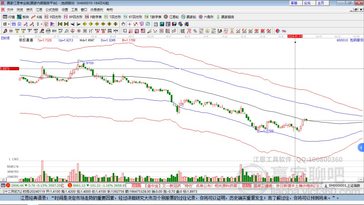Open the 六角形 hexagon tool
The height and width of the screenshot is (205, 364).
pos(207,17)
